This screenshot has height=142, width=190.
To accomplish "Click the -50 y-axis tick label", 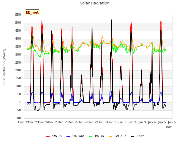I will (x=18, y=110).
